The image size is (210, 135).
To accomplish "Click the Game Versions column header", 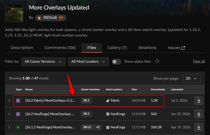I will coord(91,89).
